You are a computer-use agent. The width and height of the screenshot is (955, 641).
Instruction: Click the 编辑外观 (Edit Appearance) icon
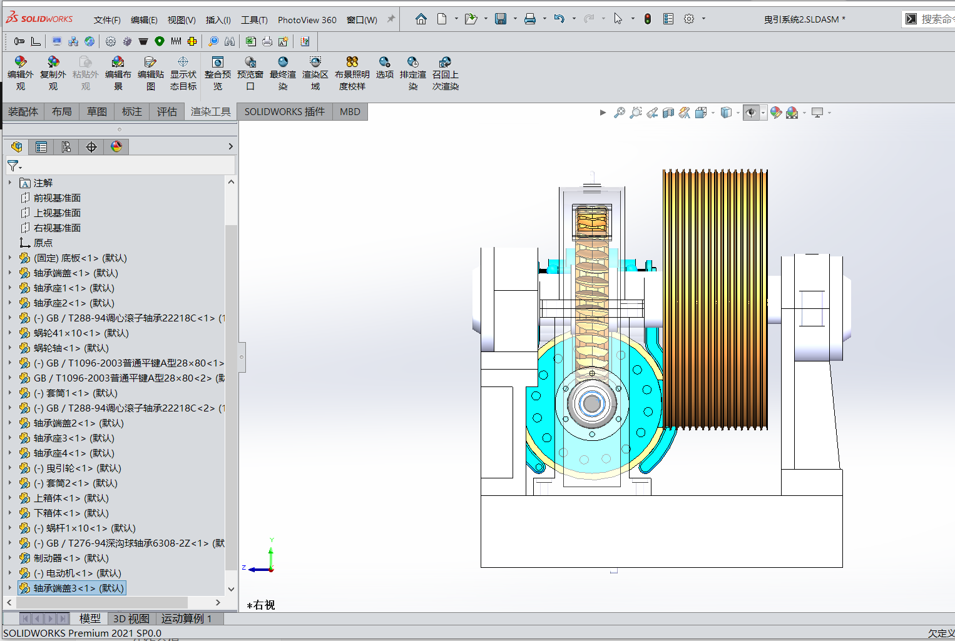pos(21,62)
